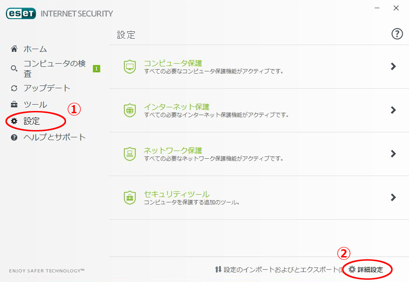Image resolution: width=409 pixels, height=282 pixels.
Task: Click 設定のインポートおよびエクスポート link
Action: click(x=279, y=270)
